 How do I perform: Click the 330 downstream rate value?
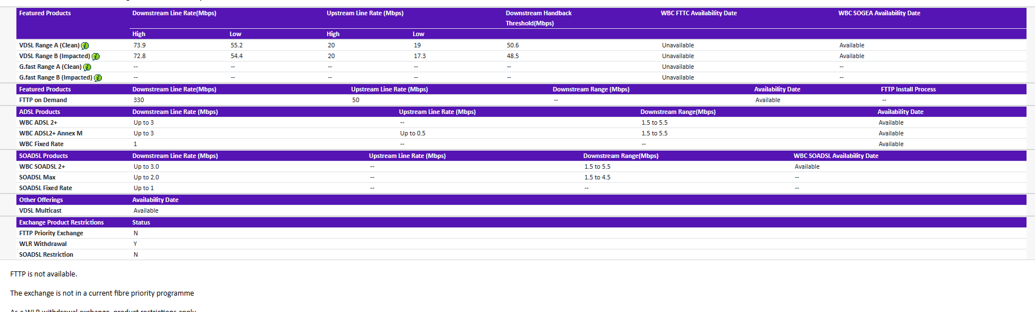point(139,100)
